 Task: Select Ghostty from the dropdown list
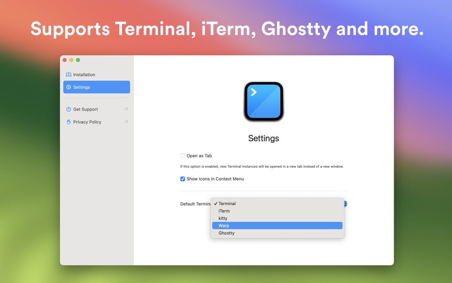point(277,233)
